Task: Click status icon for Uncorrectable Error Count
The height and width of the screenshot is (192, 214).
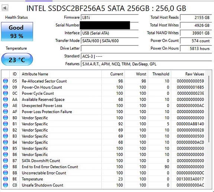Action: pos(6,173)
